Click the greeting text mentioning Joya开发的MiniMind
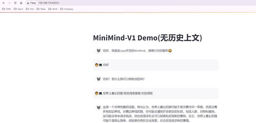The width and height of the screenshot is (256, 123). tap(135, 51)
